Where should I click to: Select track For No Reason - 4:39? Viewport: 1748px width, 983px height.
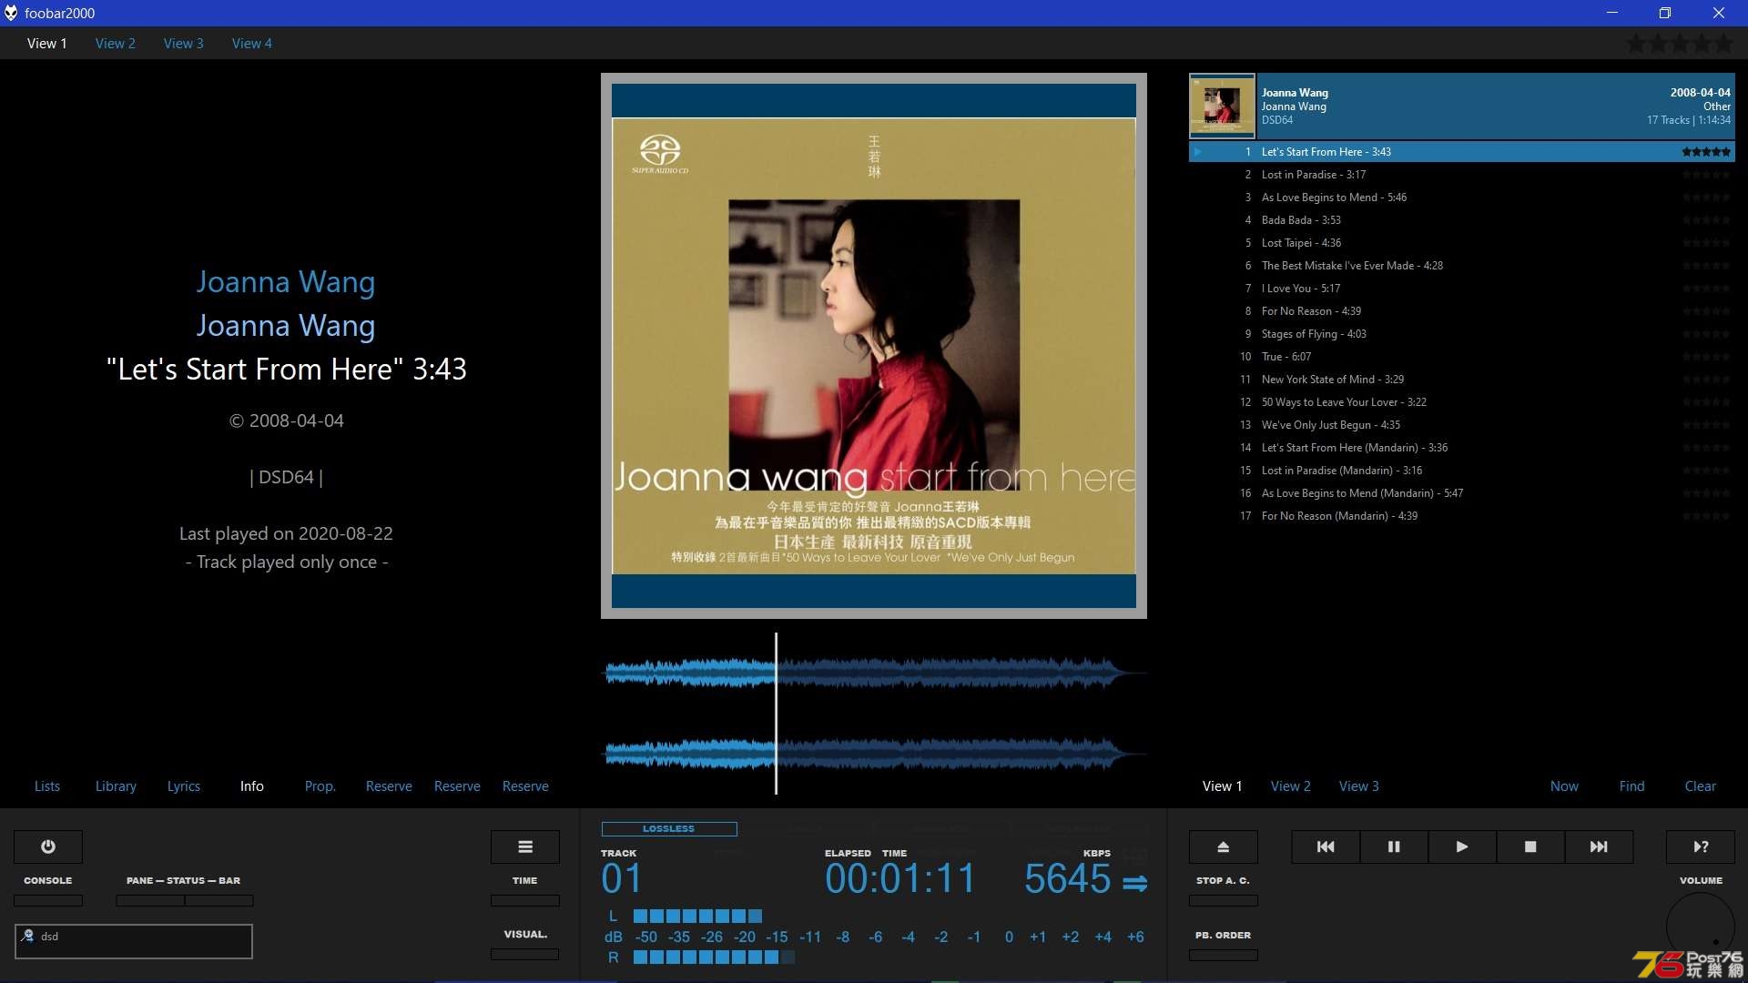click(1462, 311)
